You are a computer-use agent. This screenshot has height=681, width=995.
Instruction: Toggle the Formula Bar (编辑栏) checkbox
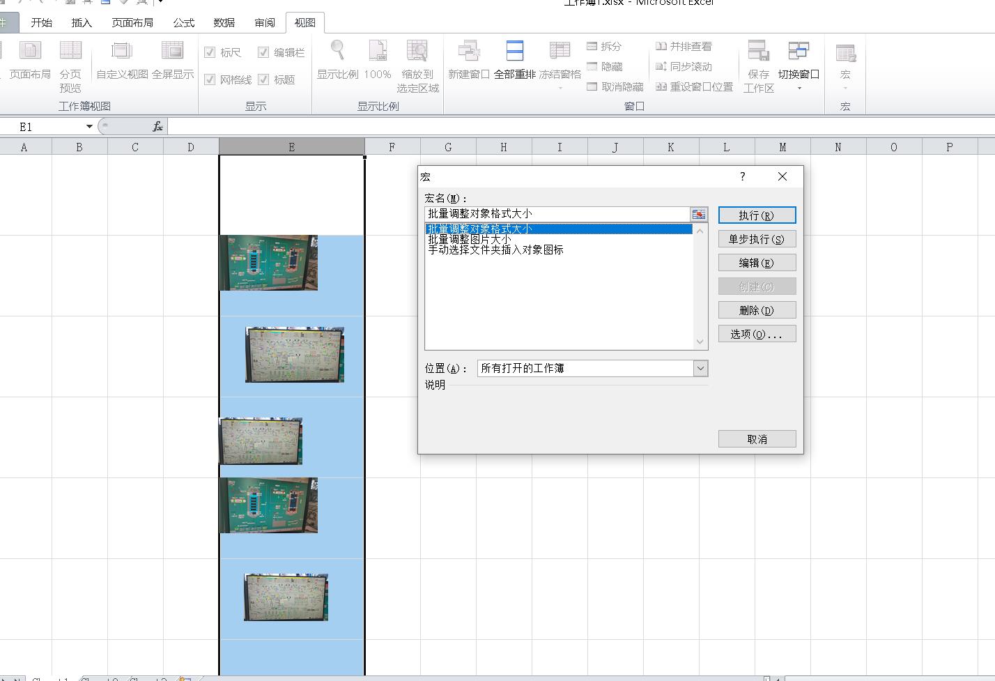click(263, 52)
